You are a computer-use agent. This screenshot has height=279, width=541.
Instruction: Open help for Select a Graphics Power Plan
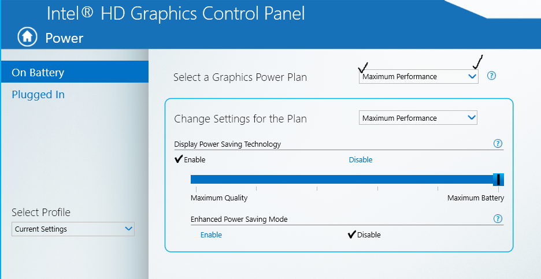pyautogui.click(x=491, y=76)
